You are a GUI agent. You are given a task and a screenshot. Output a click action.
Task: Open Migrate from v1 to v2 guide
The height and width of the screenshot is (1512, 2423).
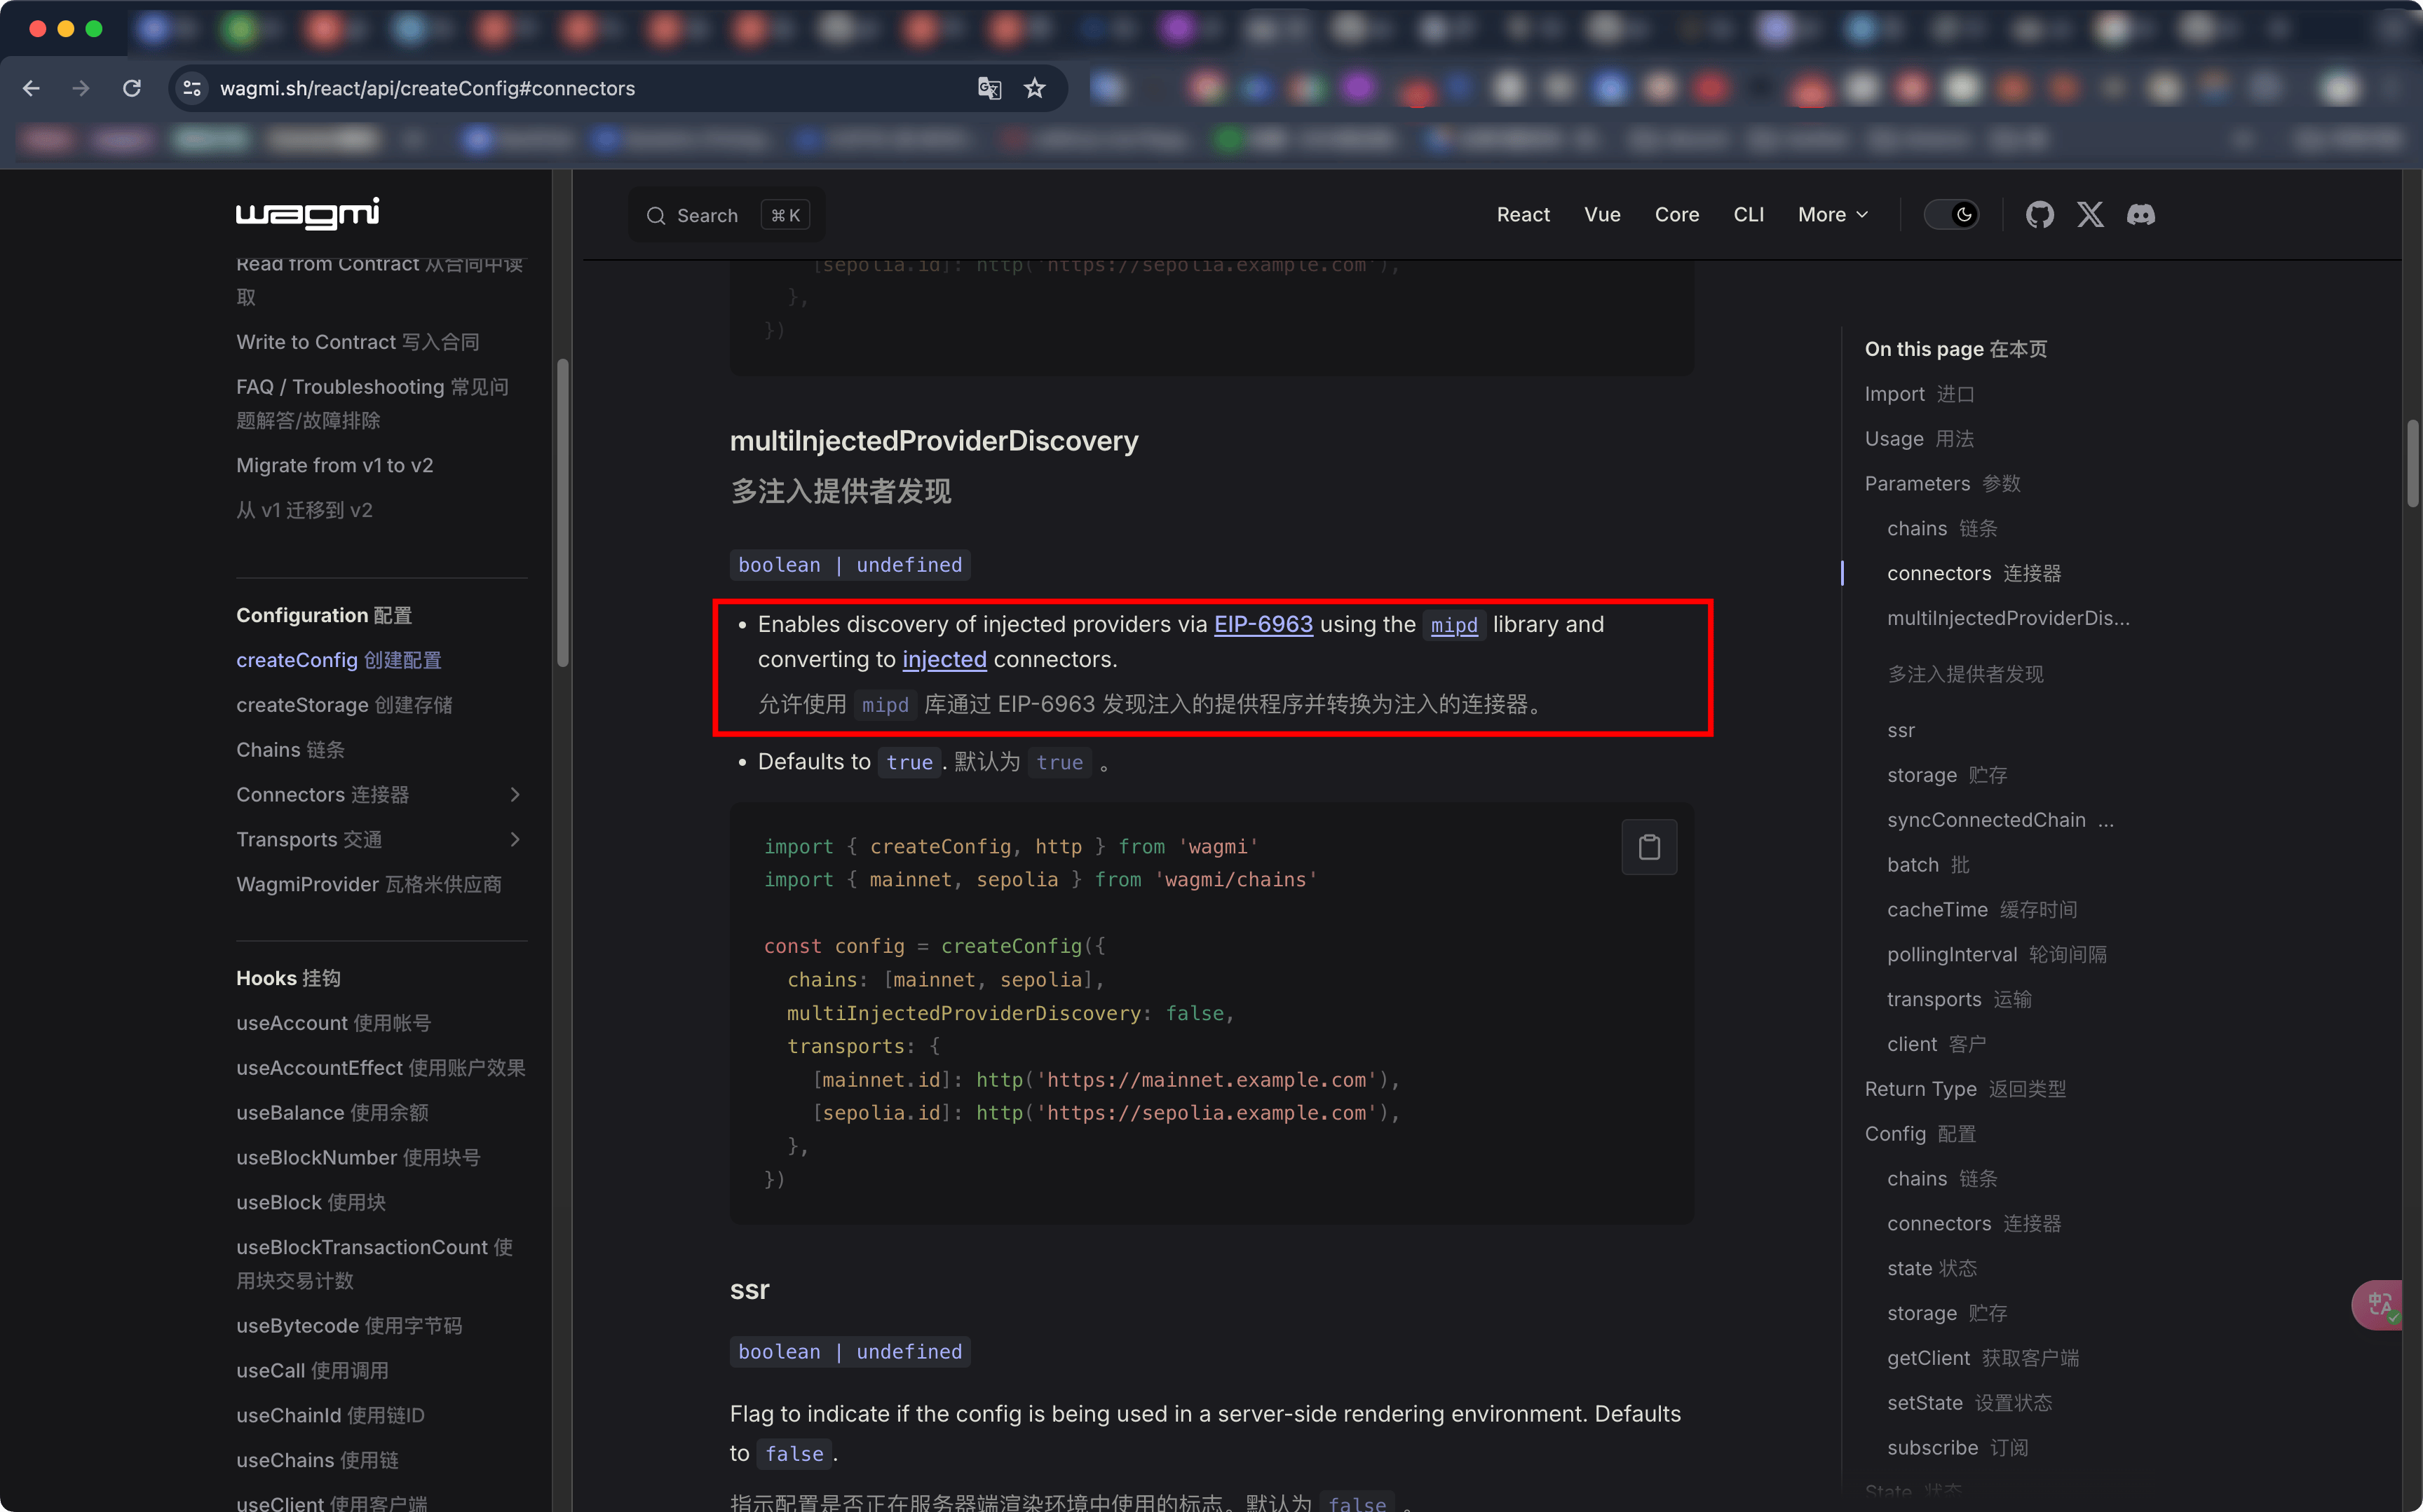pyautogui.click(x=334, y=465)
